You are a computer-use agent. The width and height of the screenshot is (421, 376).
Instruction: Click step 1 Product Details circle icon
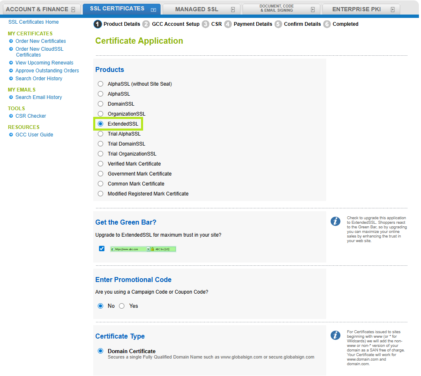[98, 24]
